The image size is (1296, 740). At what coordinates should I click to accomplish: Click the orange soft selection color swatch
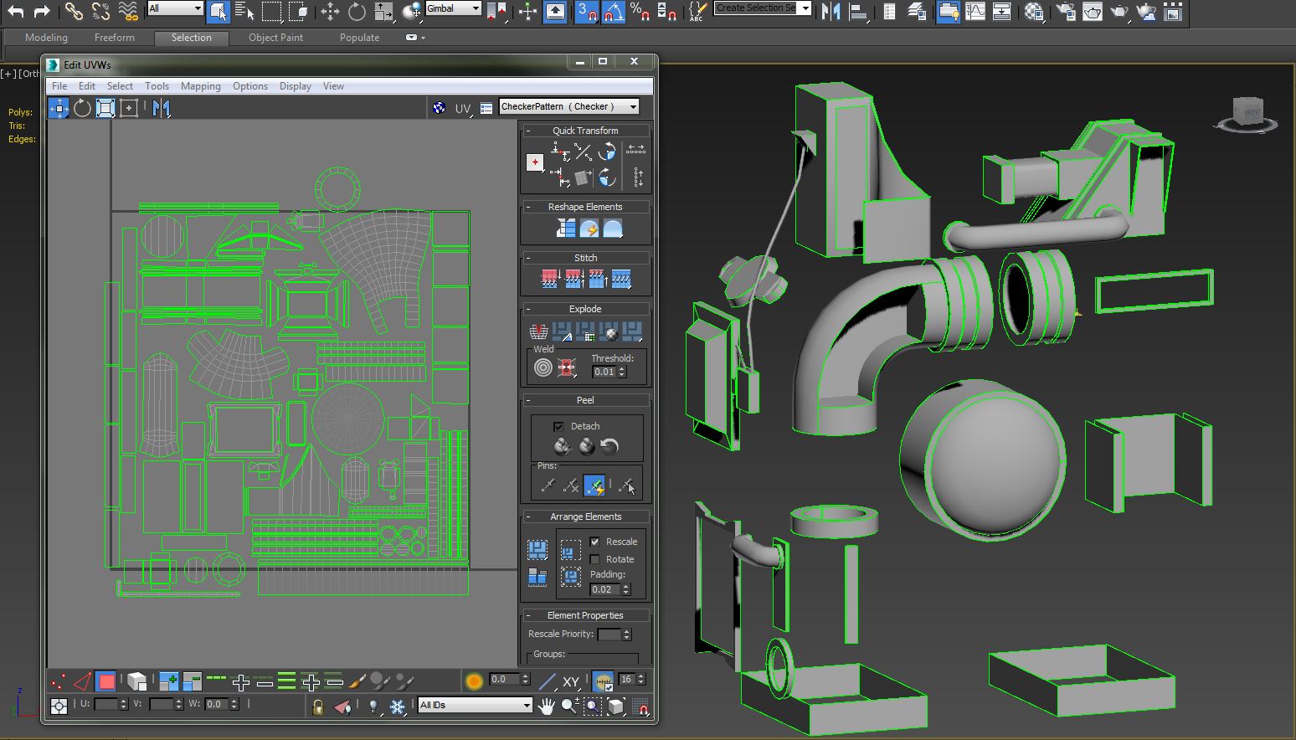474,680
